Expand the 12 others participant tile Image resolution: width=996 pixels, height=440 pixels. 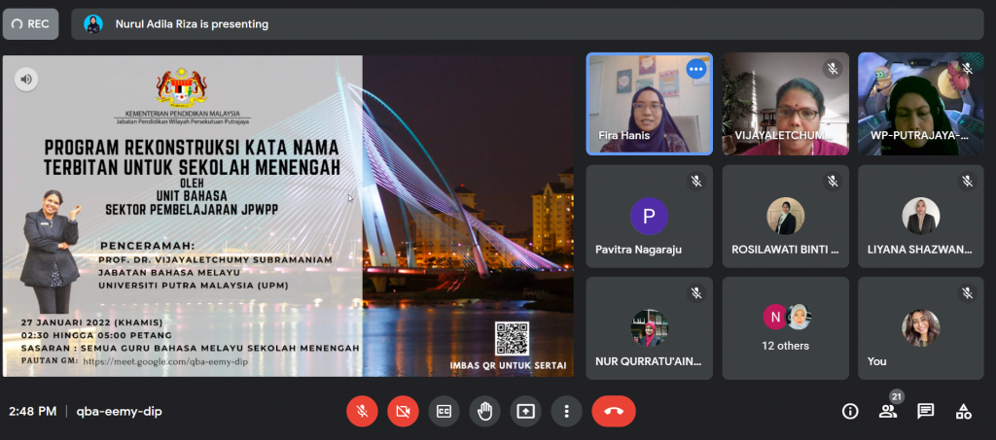click(x=785, y=327)
